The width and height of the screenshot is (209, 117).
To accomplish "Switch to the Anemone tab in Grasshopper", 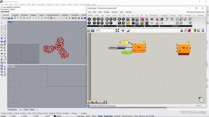I will point(201,15).
